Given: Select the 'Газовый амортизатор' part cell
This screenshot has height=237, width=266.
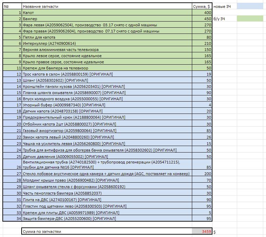Looking at the screenshot, I should point(107,130).
